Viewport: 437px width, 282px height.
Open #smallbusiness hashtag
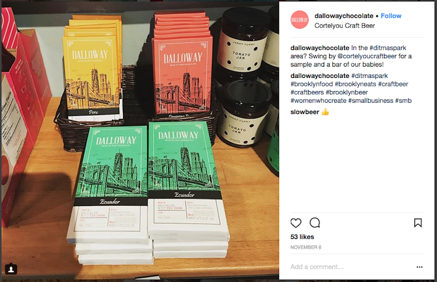tap(371, 100)
